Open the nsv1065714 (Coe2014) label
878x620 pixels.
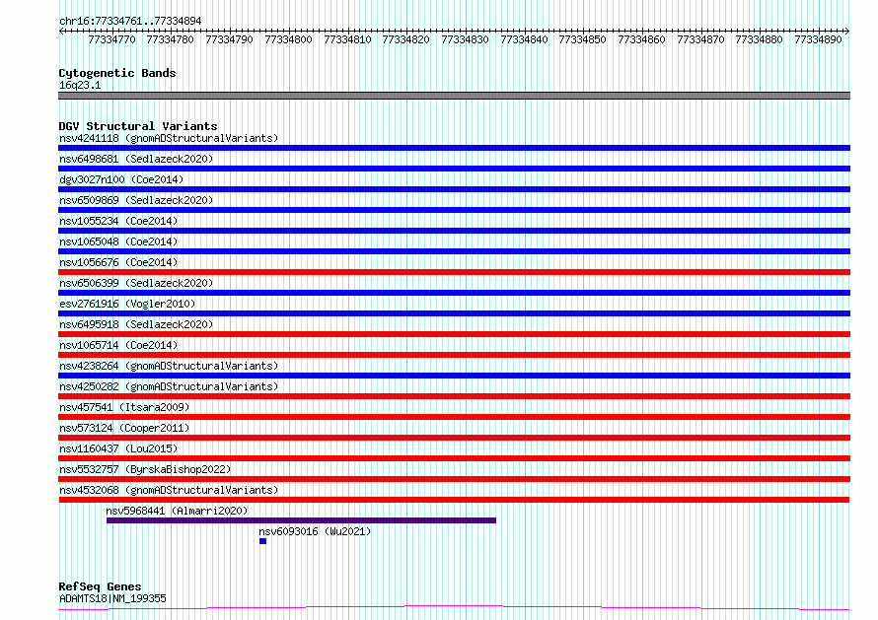tap(118, 345)
